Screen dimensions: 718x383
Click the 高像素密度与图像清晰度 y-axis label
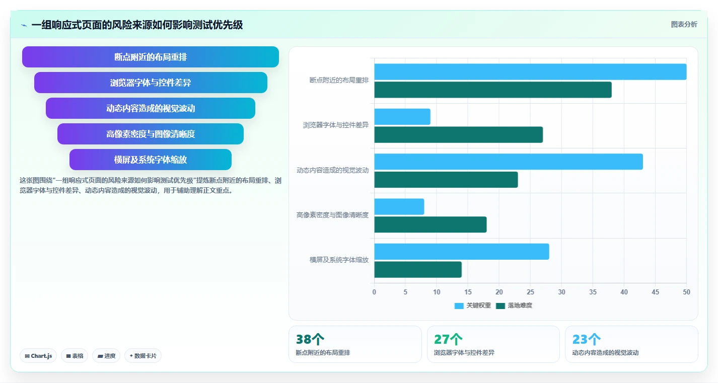point(333,215)
